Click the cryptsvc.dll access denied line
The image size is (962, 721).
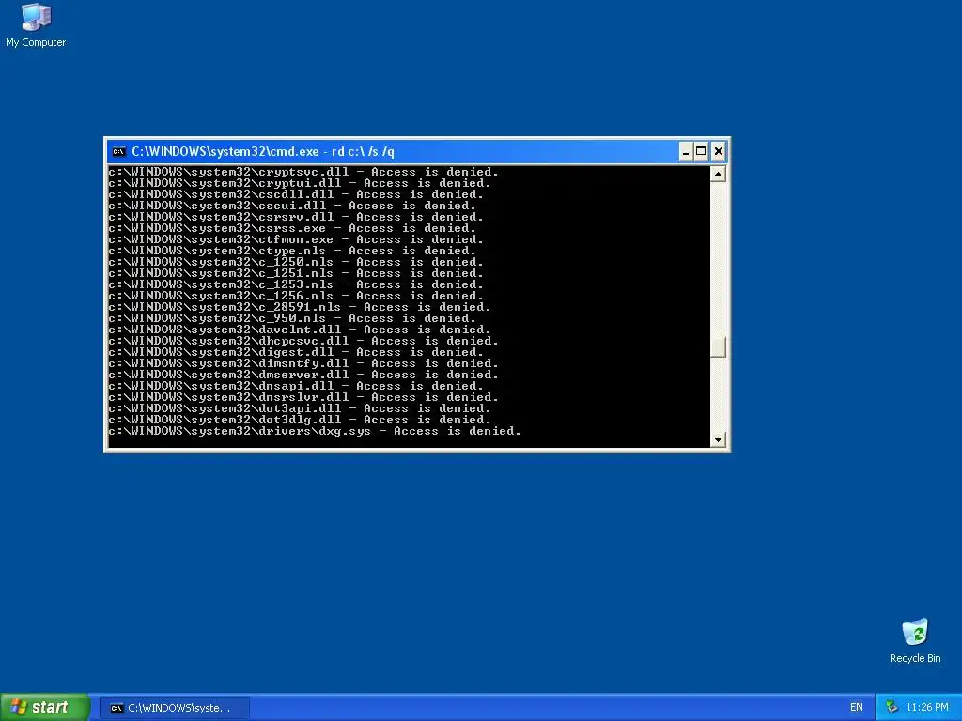coord(303,173)
